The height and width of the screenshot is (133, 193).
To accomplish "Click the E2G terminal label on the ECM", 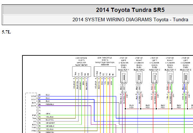I will [x=34, y=125].
